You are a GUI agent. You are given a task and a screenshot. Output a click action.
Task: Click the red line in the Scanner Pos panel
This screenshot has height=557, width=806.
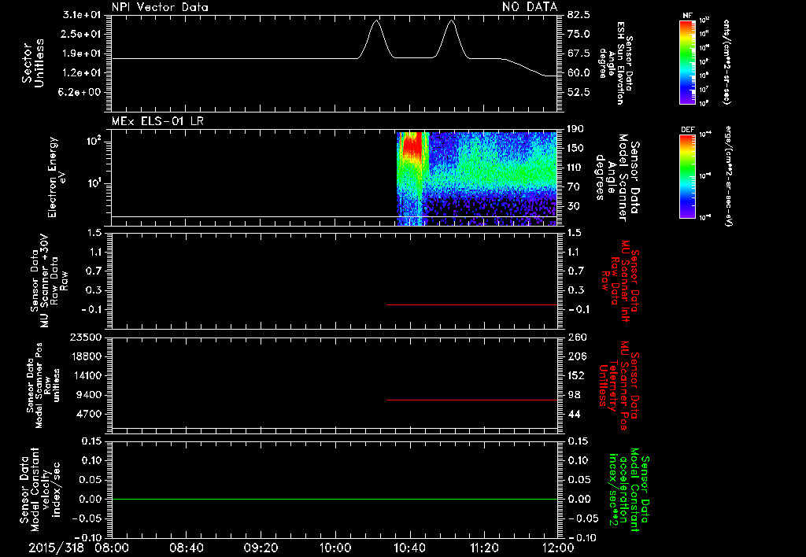[472, 400]
